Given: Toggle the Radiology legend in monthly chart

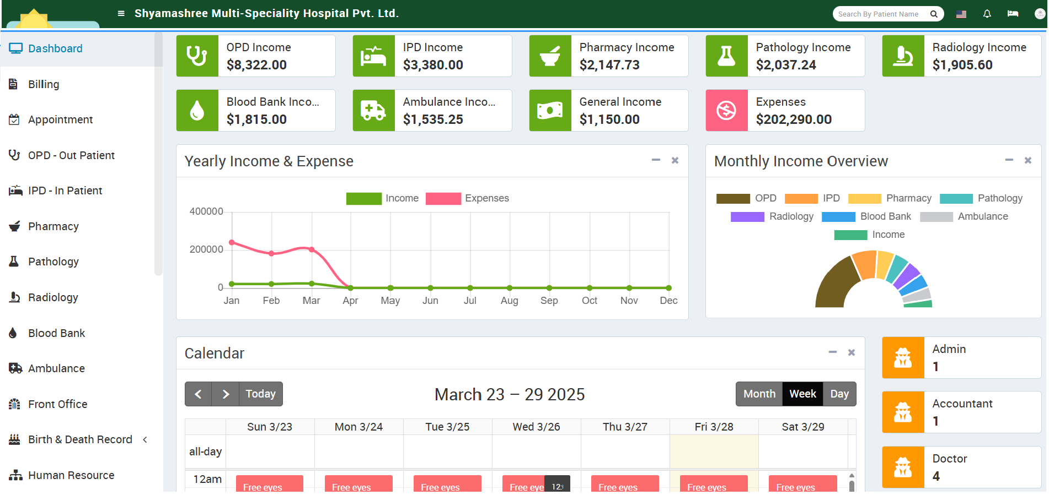Looking at the screenshot, I should [x=772, y=217].
